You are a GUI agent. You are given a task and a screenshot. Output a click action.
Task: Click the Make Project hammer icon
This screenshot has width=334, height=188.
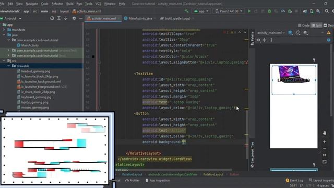coord(187,11)
